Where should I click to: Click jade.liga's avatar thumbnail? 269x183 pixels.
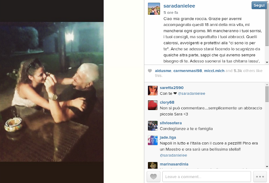153,140
